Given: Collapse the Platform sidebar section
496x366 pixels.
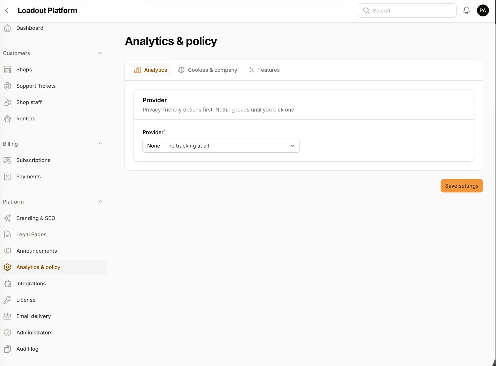Looking at the screenshot, I should tap(100, 201).
